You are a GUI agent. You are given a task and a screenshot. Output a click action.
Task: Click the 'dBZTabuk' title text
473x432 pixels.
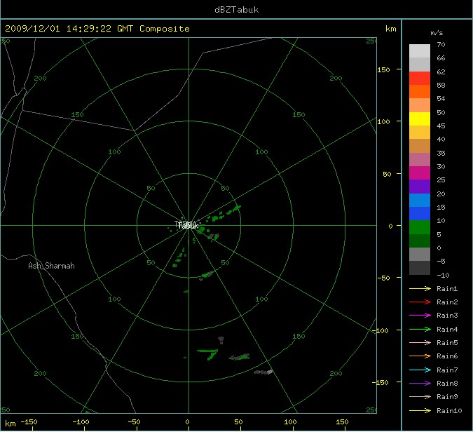[x=237, y=10]
